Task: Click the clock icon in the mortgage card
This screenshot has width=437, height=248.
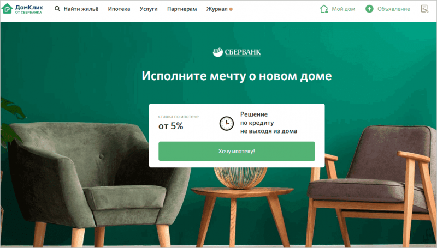Action: (227, 123)
